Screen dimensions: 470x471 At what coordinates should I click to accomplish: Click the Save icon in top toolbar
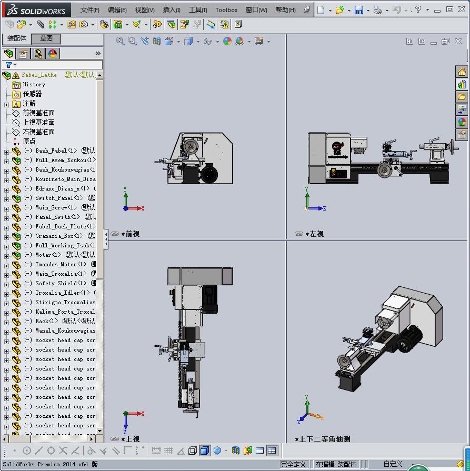point(358,9)
